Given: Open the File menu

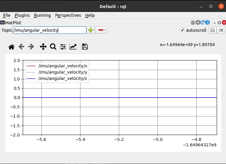Looking at the screenshot, I should [x=7, y=15].
